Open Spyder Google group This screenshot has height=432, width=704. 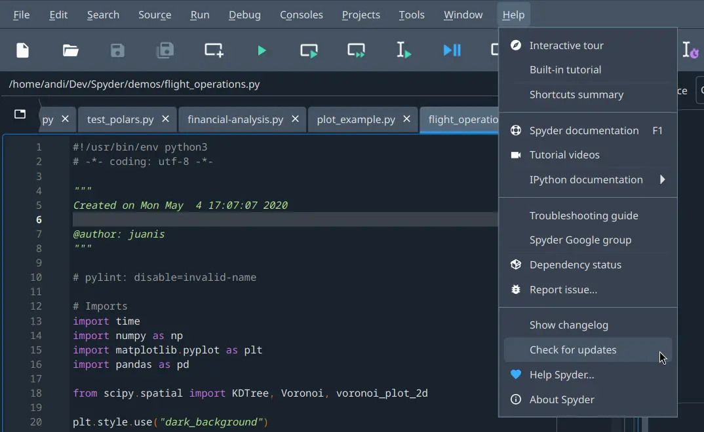coord(588,240)
